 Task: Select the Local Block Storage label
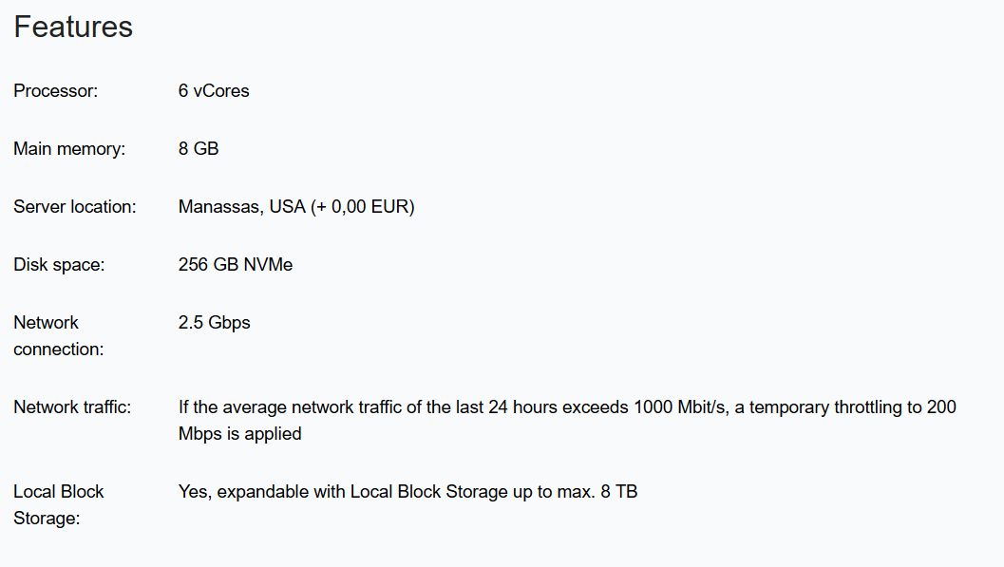click(x=58, y=505)
